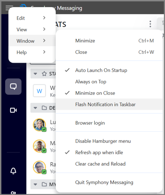Toggle Minimize on Close option
This screenshot has width=165, height=195.
coord(109,93)
